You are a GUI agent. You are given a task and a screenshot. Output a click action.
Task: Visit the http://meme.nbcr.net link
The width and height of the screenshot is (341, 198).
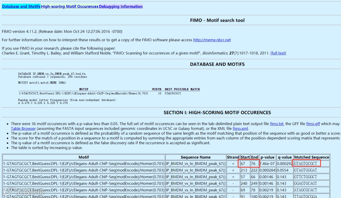coord(212,40)
